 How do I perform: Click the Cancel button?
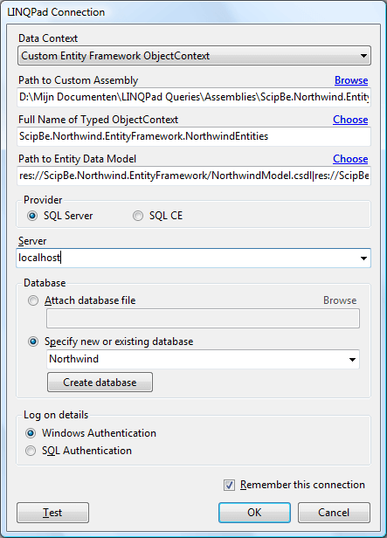click(334, 513)
